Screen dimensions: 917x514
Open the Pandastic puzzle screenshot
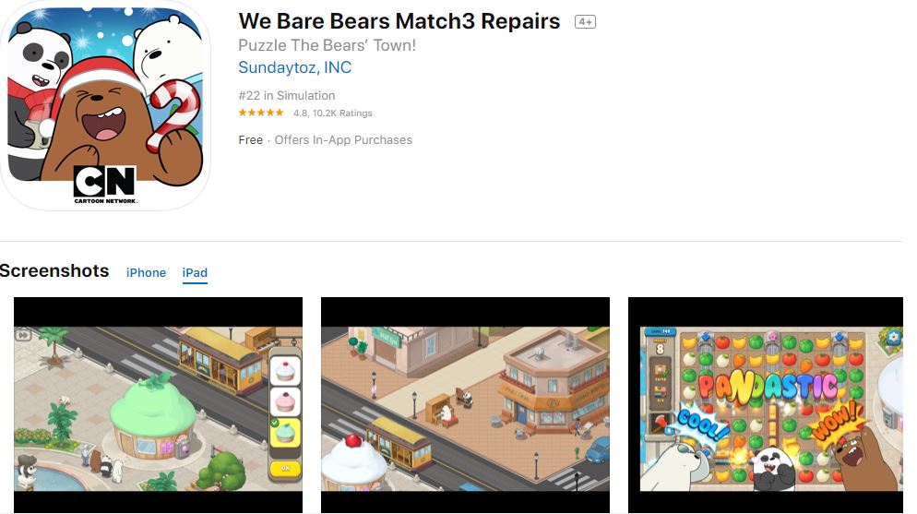(x=766, y=405)
